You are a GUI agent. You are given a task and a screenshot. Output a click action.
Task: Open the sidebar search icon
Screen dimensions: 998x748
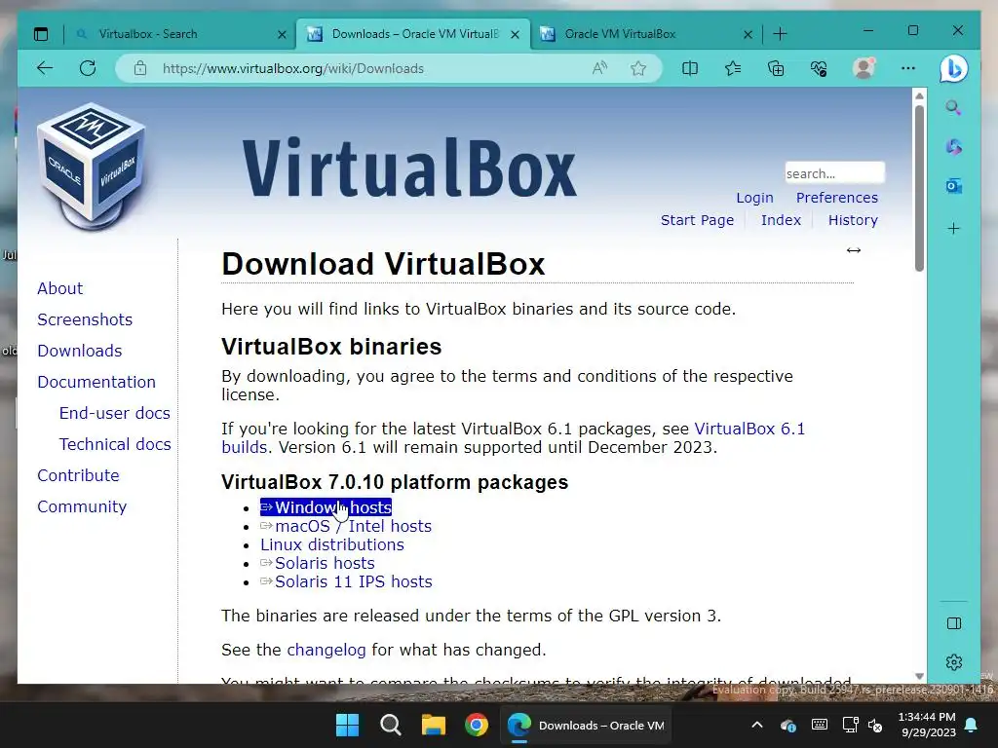[953, 107]
